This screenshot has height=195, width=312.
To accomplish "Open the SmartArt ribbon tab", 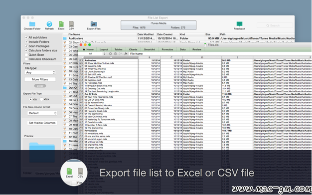I will (150, 49).
